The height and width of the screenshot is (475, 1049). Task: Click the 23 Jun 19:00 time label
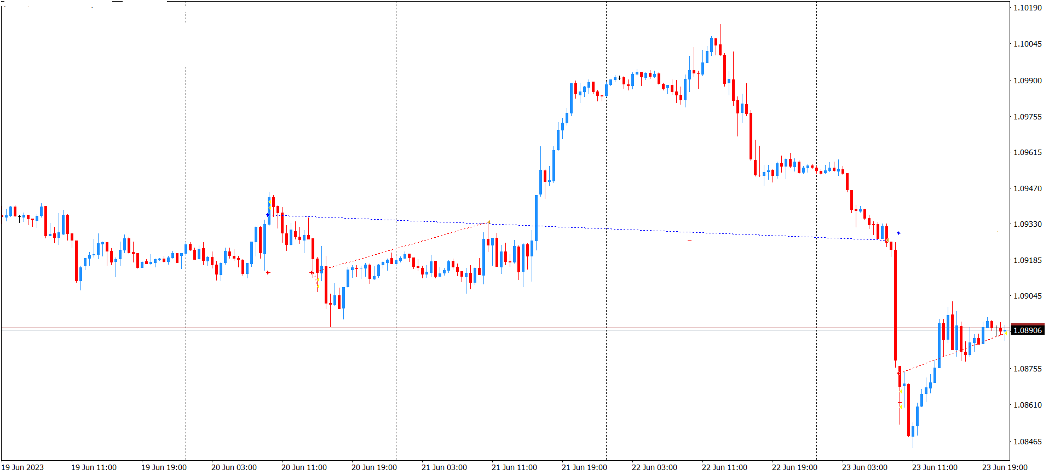tap(1005, 467)
